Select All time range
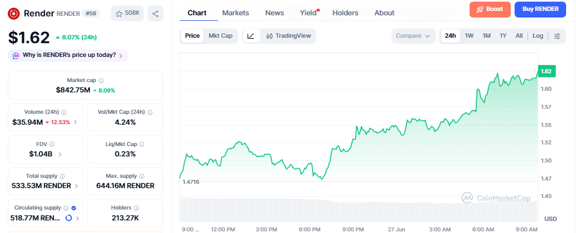This screenshot has width=576, height=233. point(519,36)
